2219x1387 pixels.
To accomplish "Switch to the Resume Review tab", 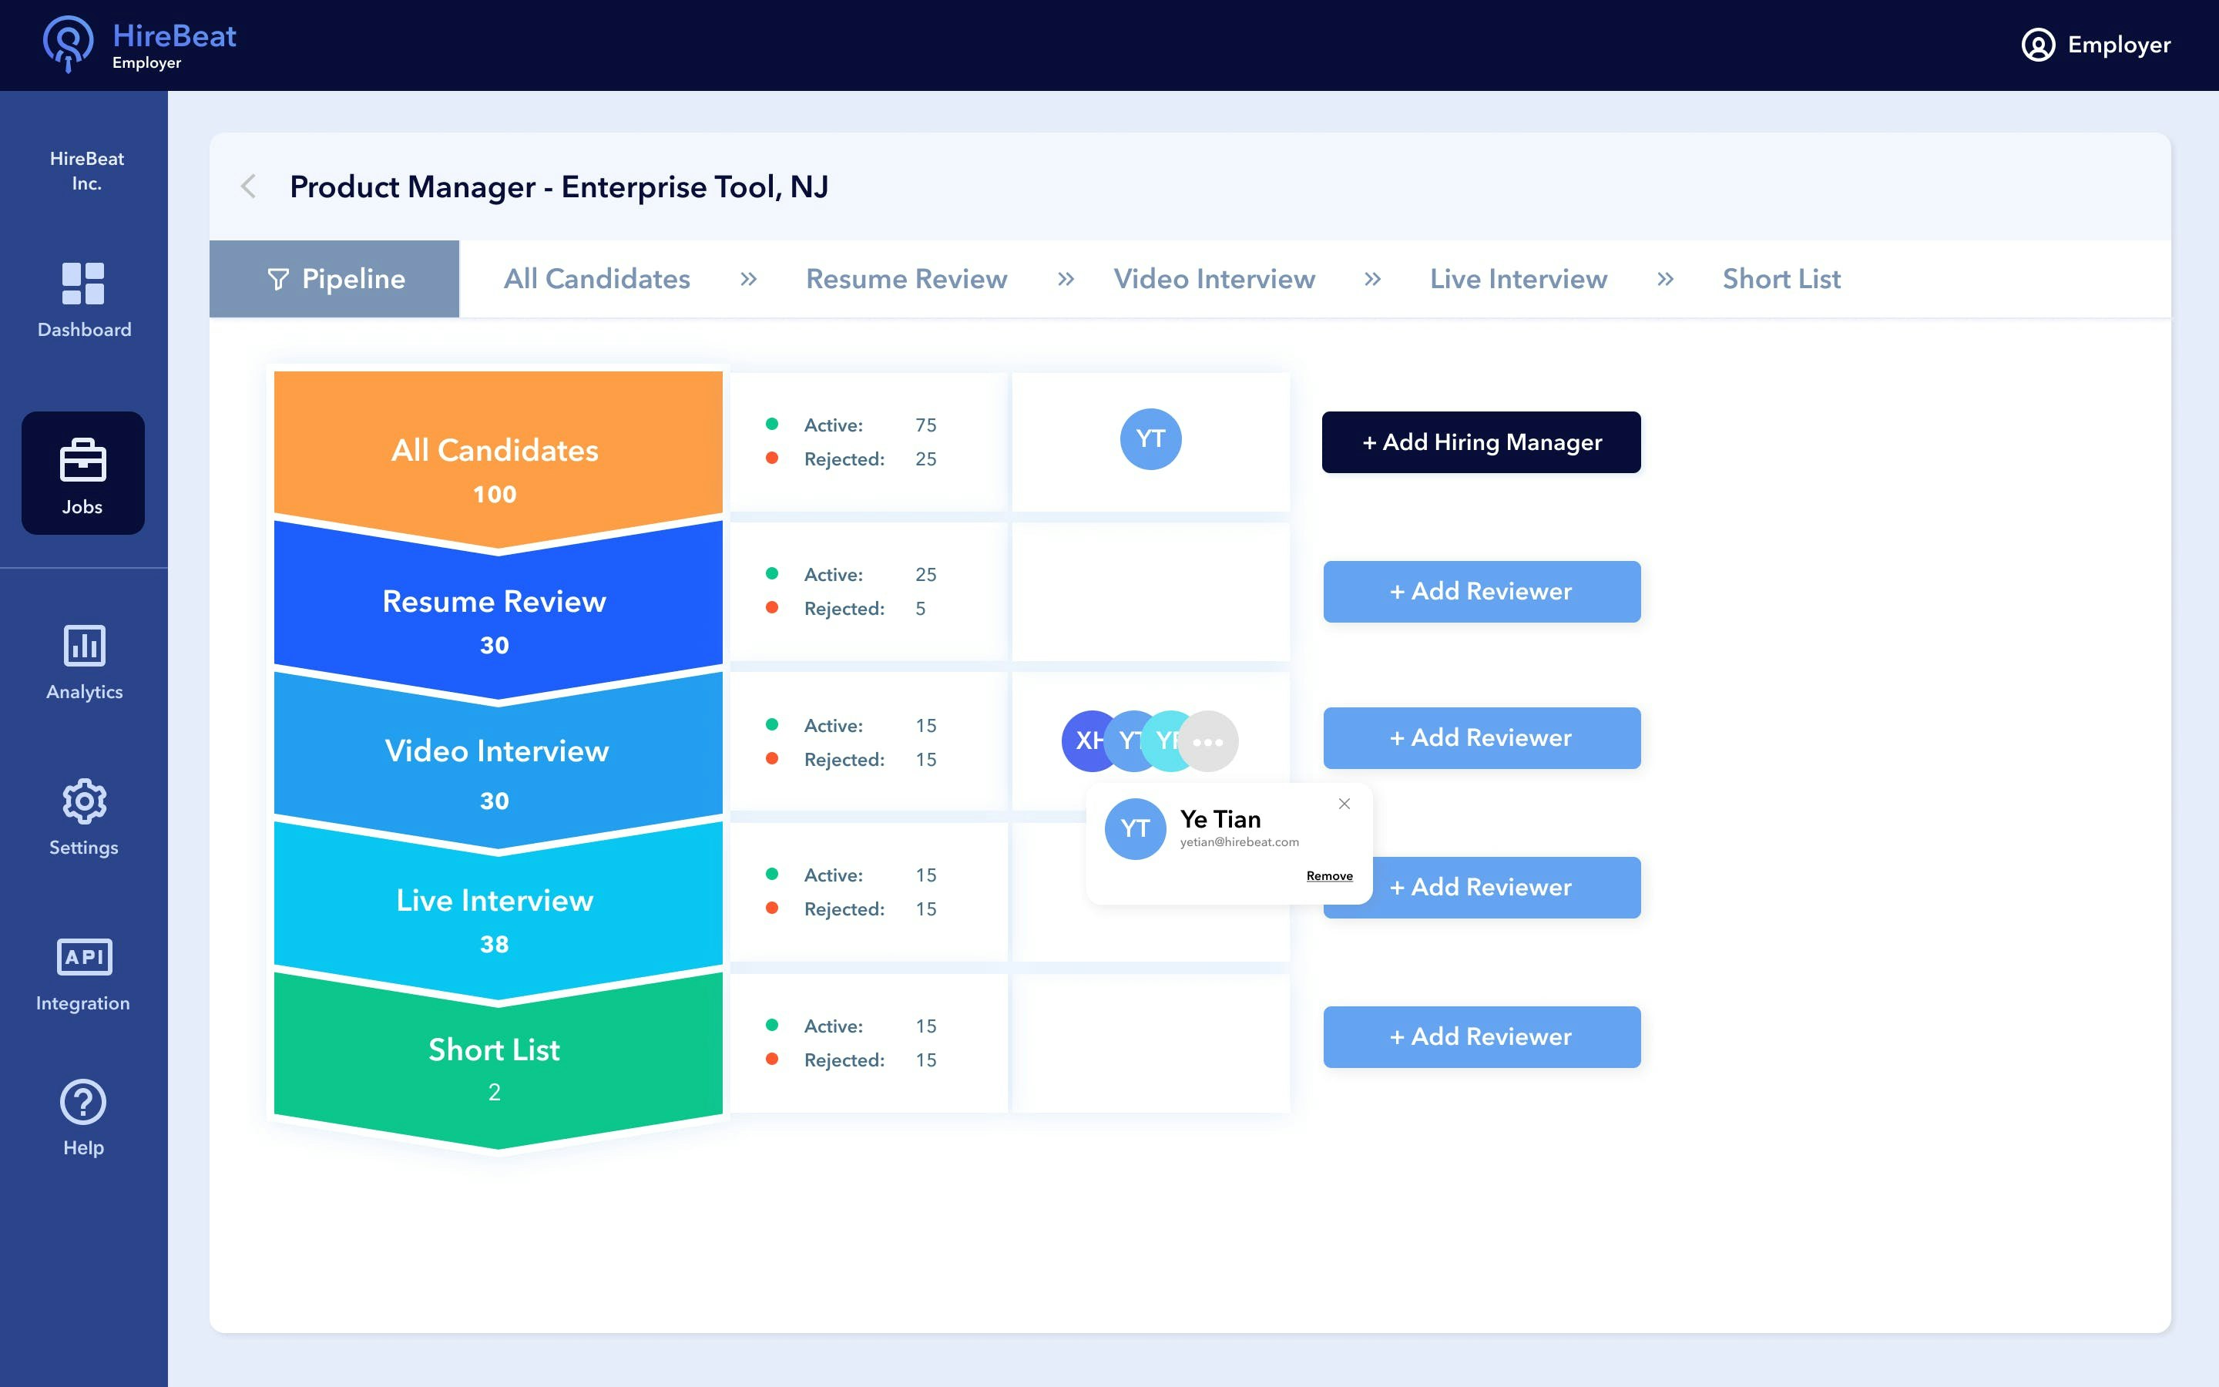I will point(907,279).
